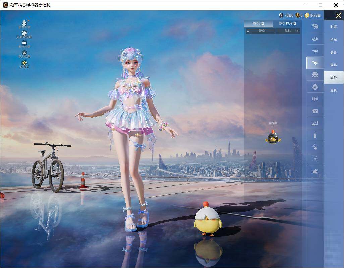Open the 载具 vehicles menu
Viewport: 344px width, 268px height.
coord(334,65)
